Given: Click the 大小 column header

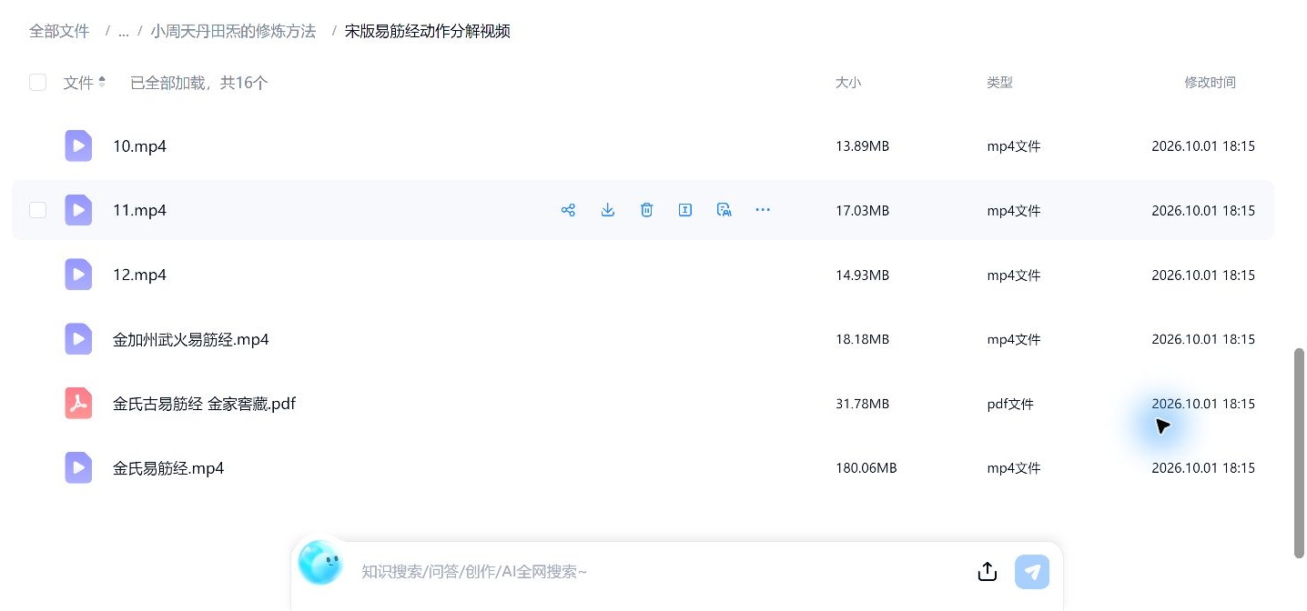Looking at the screenshot, I should 848,83.
